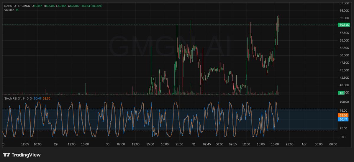Click the 57.50K price axis label
The height and width of the screenshot is (162, 354).
[x=344, y=33]
